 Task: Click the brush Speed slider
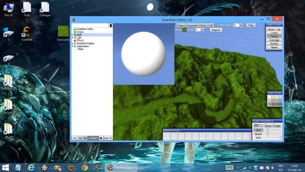(x=274, y=134)
